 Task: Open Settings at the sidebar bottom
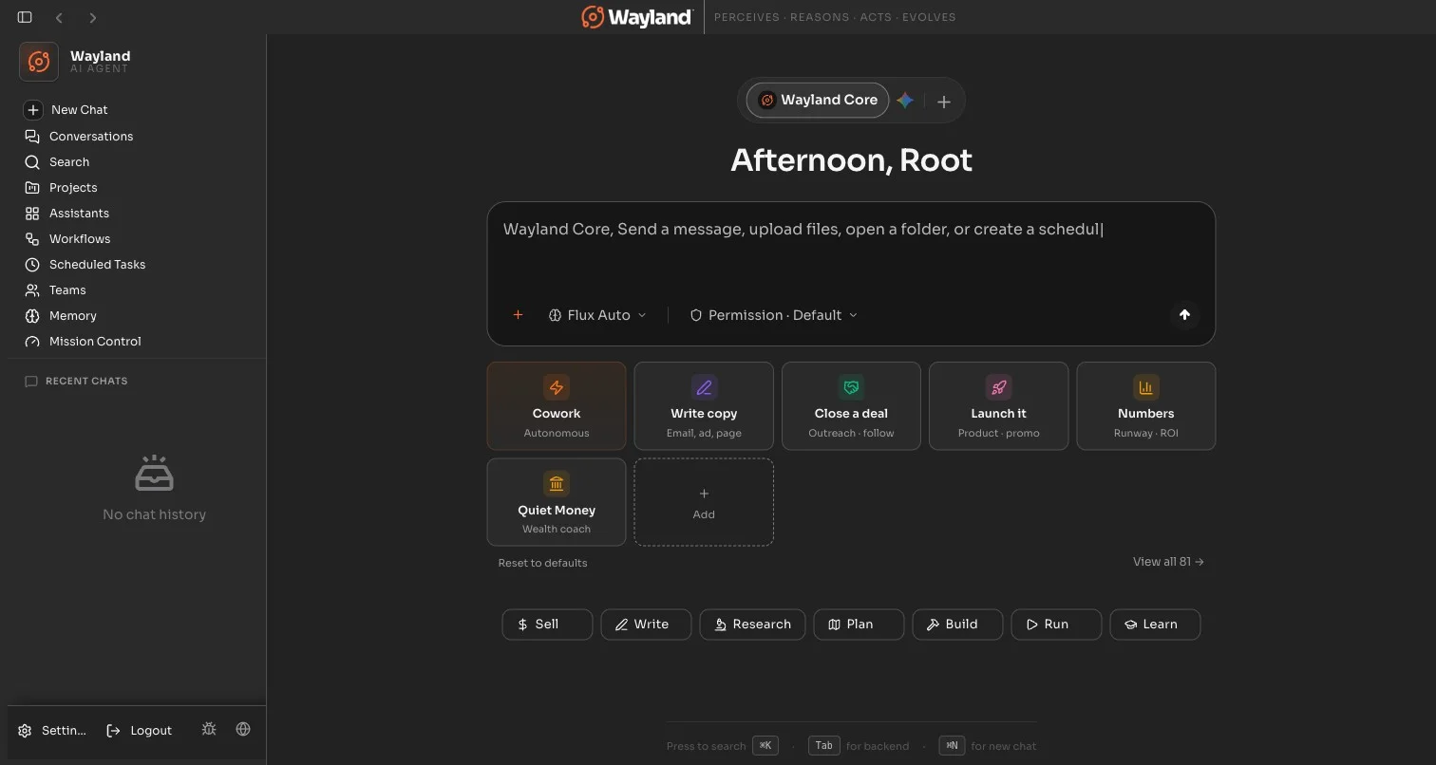52,730
